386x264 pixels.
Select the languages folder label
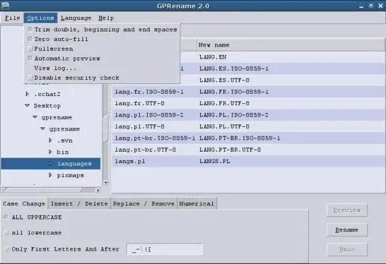pos(74,164)
